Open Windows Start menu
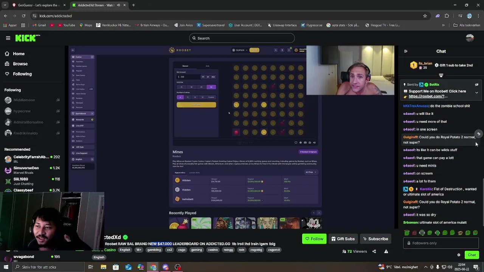 click(6, 267)
